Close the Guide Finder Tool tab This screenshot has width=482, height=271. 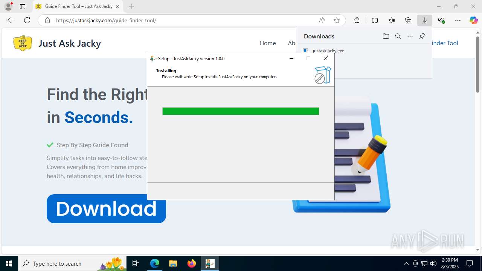point(117,6)
